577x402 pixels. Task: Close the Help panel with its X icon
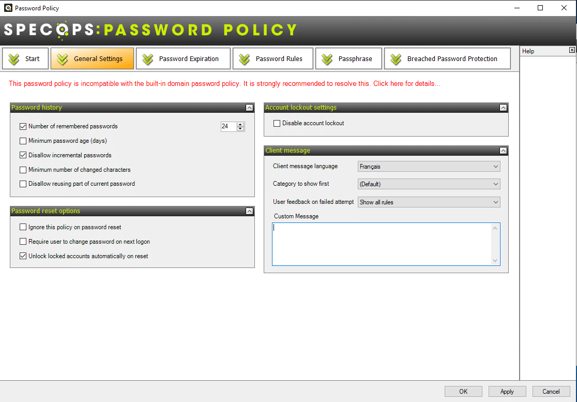[x=571, y=50]
